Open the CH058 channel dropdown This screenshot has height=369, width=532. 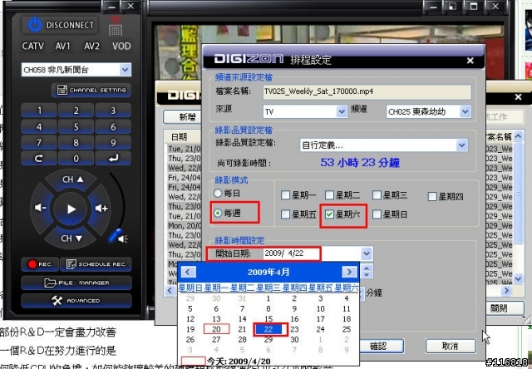126,70
